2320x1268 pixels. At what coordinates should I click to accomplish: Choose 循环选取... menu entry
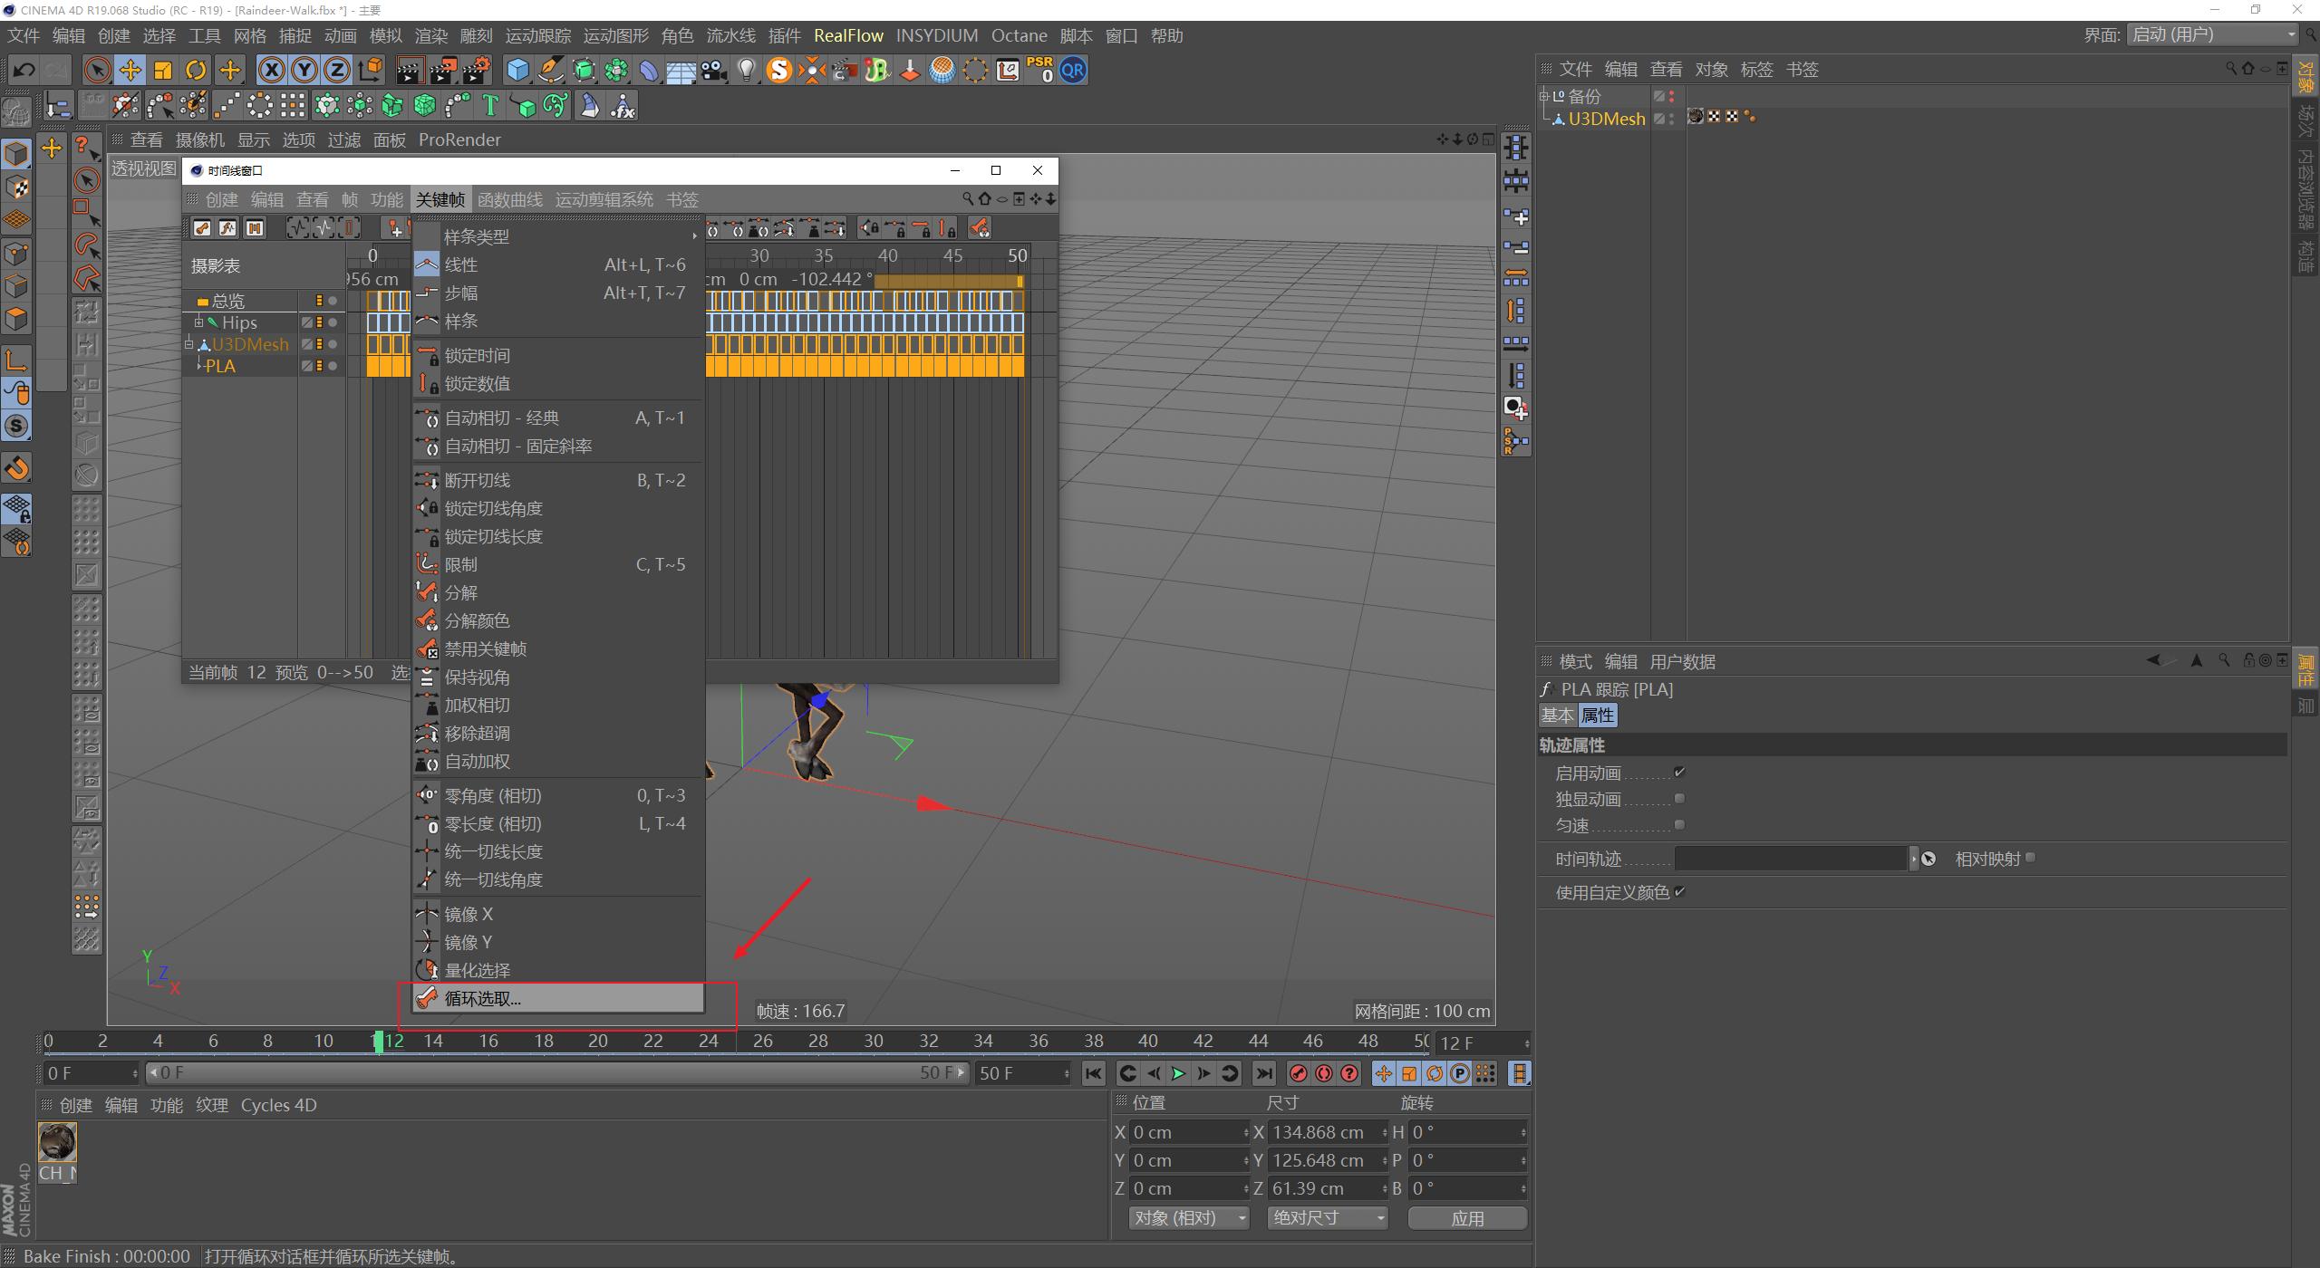(x=482, y=998)
